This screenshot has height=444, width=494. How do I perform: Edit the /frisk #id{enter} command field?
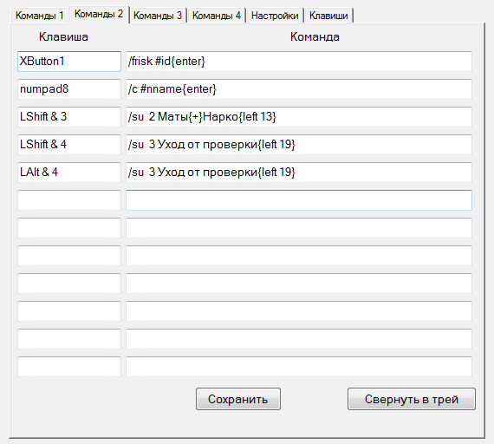tap(299, 62)
